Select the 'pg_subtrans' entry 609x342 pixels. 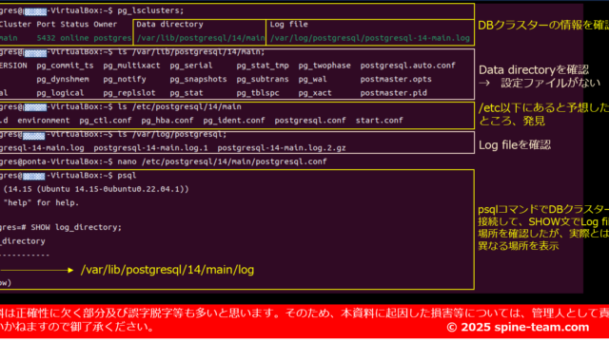(263, 79)
